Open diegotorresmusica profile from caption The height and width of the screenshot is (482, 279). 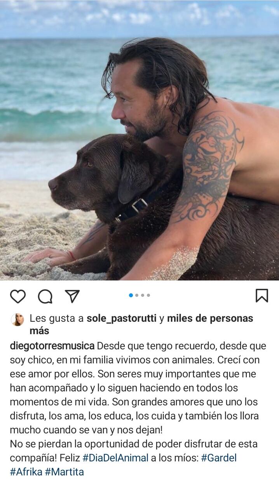point(52,346)
